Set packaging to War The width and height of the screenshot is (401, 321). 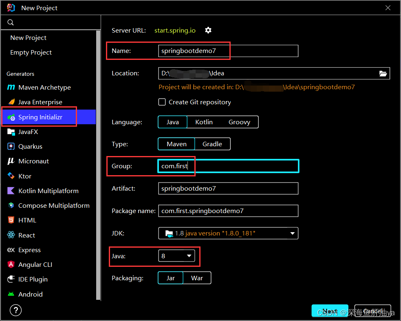pos(197,278)
